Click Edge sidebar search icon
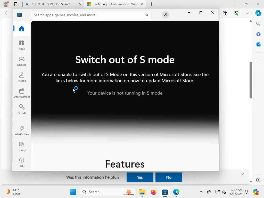The width and height of the screenshot is (264, 198). [258, 24]
